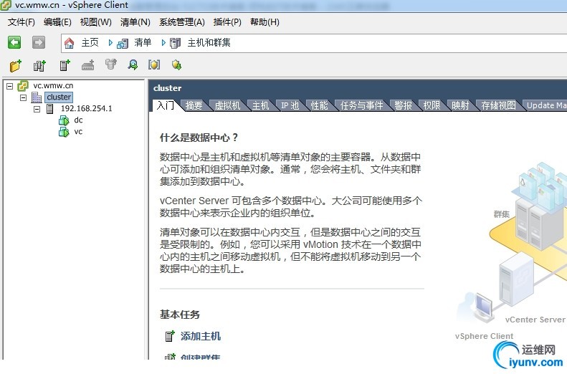Click the VM icon beside vc
This screenshot has height=374, width=567.
(x=64, y=132)
